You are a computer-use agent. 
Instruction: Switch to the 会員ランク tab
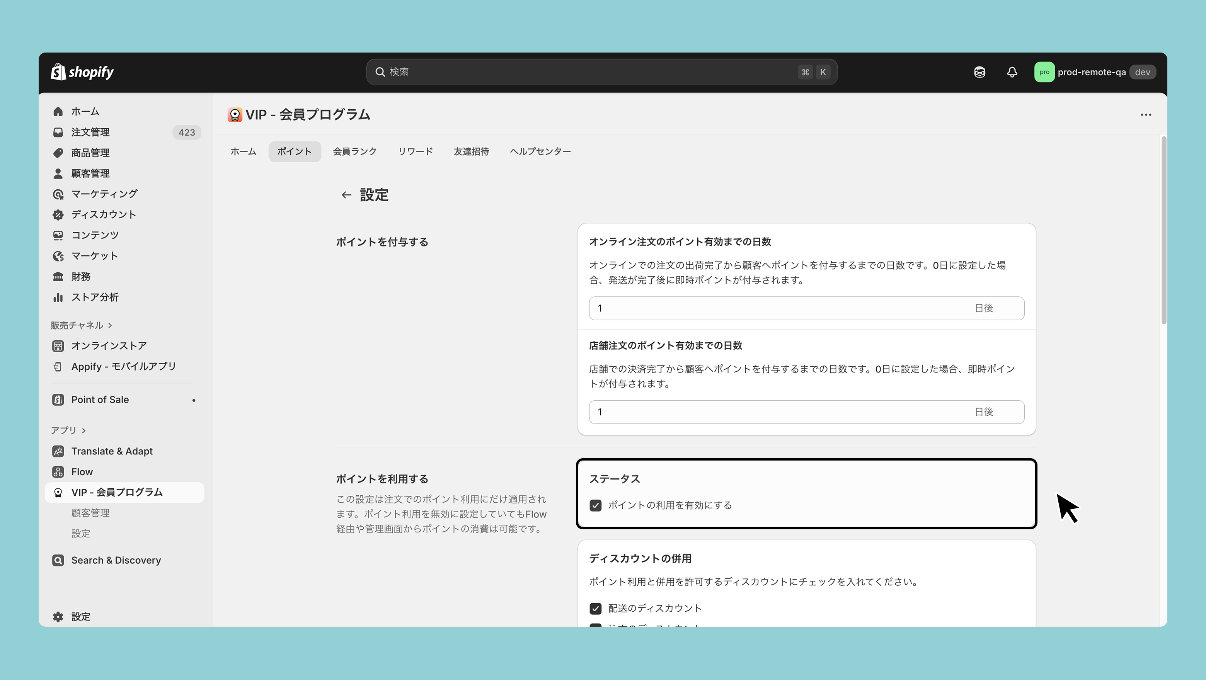pos(354,151)
